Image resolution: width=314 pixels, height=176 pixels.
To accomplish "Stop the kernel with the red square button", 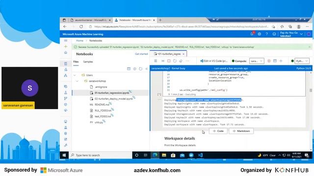I will point(169,61).
